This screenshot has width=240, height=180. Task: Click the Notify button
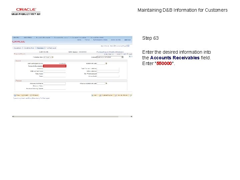(x=25, y=95)
